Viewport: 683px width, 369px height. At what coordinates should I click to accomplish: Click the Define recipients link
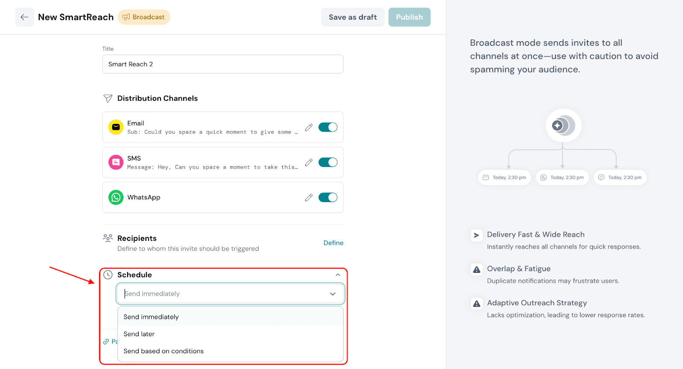[333, 243]
